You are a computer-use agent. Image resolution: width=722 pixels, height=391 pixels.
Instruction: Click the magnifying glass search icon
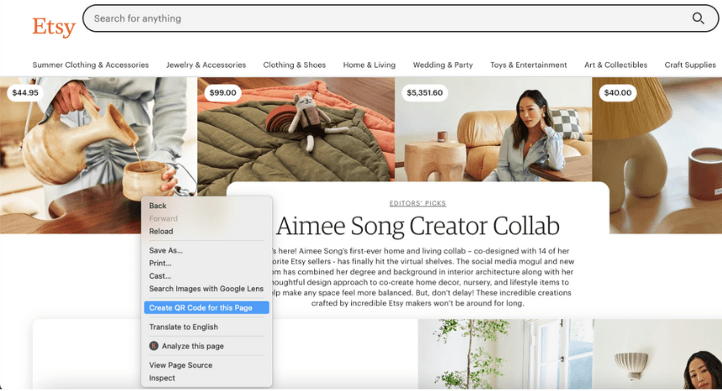point(698,18)
